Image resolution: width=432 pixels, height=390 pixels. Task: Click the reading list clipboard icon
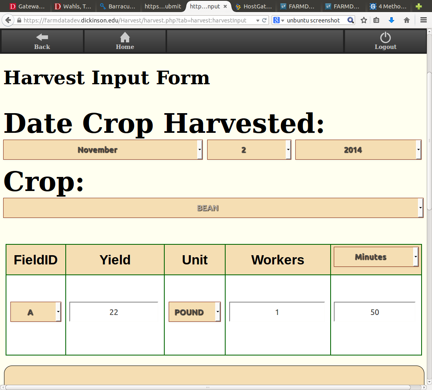coord(377,20)
